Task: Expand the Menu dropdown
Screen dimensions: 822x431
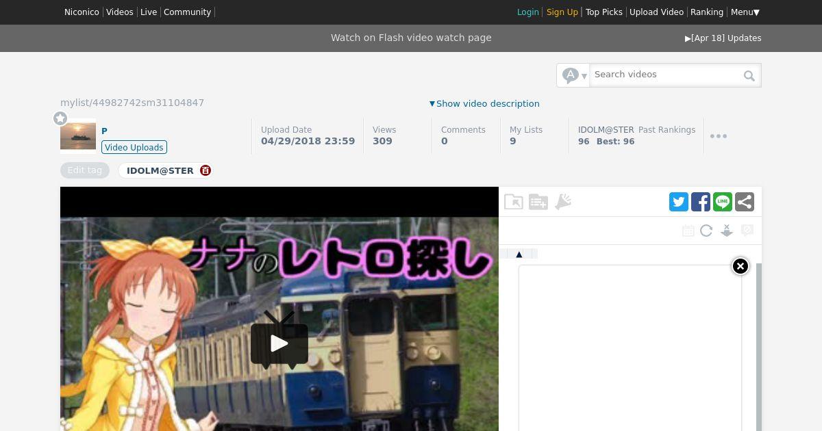Action: click(745, 12)
